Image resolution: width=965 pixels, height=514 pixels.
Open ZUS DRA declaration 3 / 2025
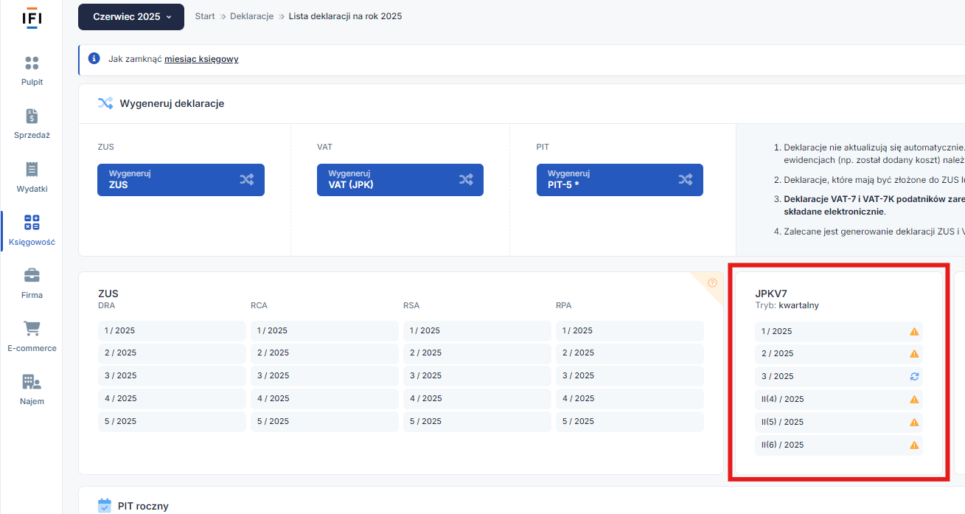(x=171, y=375)
